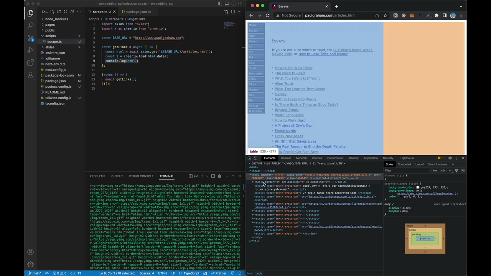This screenshot has width=491, height=276.
Task: Select TypeScript language mode in status bar
Action: (191, 273)
